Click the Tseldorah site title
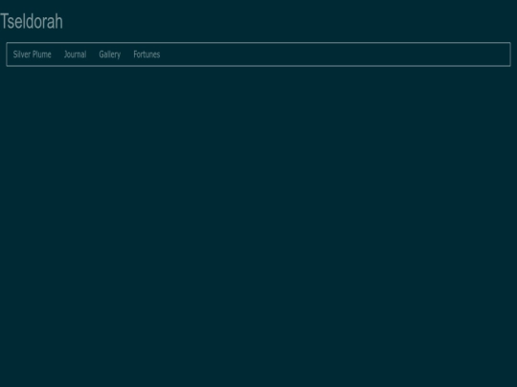 32,21
